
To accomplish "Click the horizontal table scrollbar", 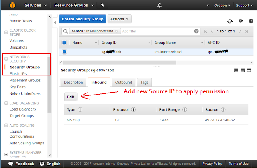I will pyautogui.click(x=120, y=62).
